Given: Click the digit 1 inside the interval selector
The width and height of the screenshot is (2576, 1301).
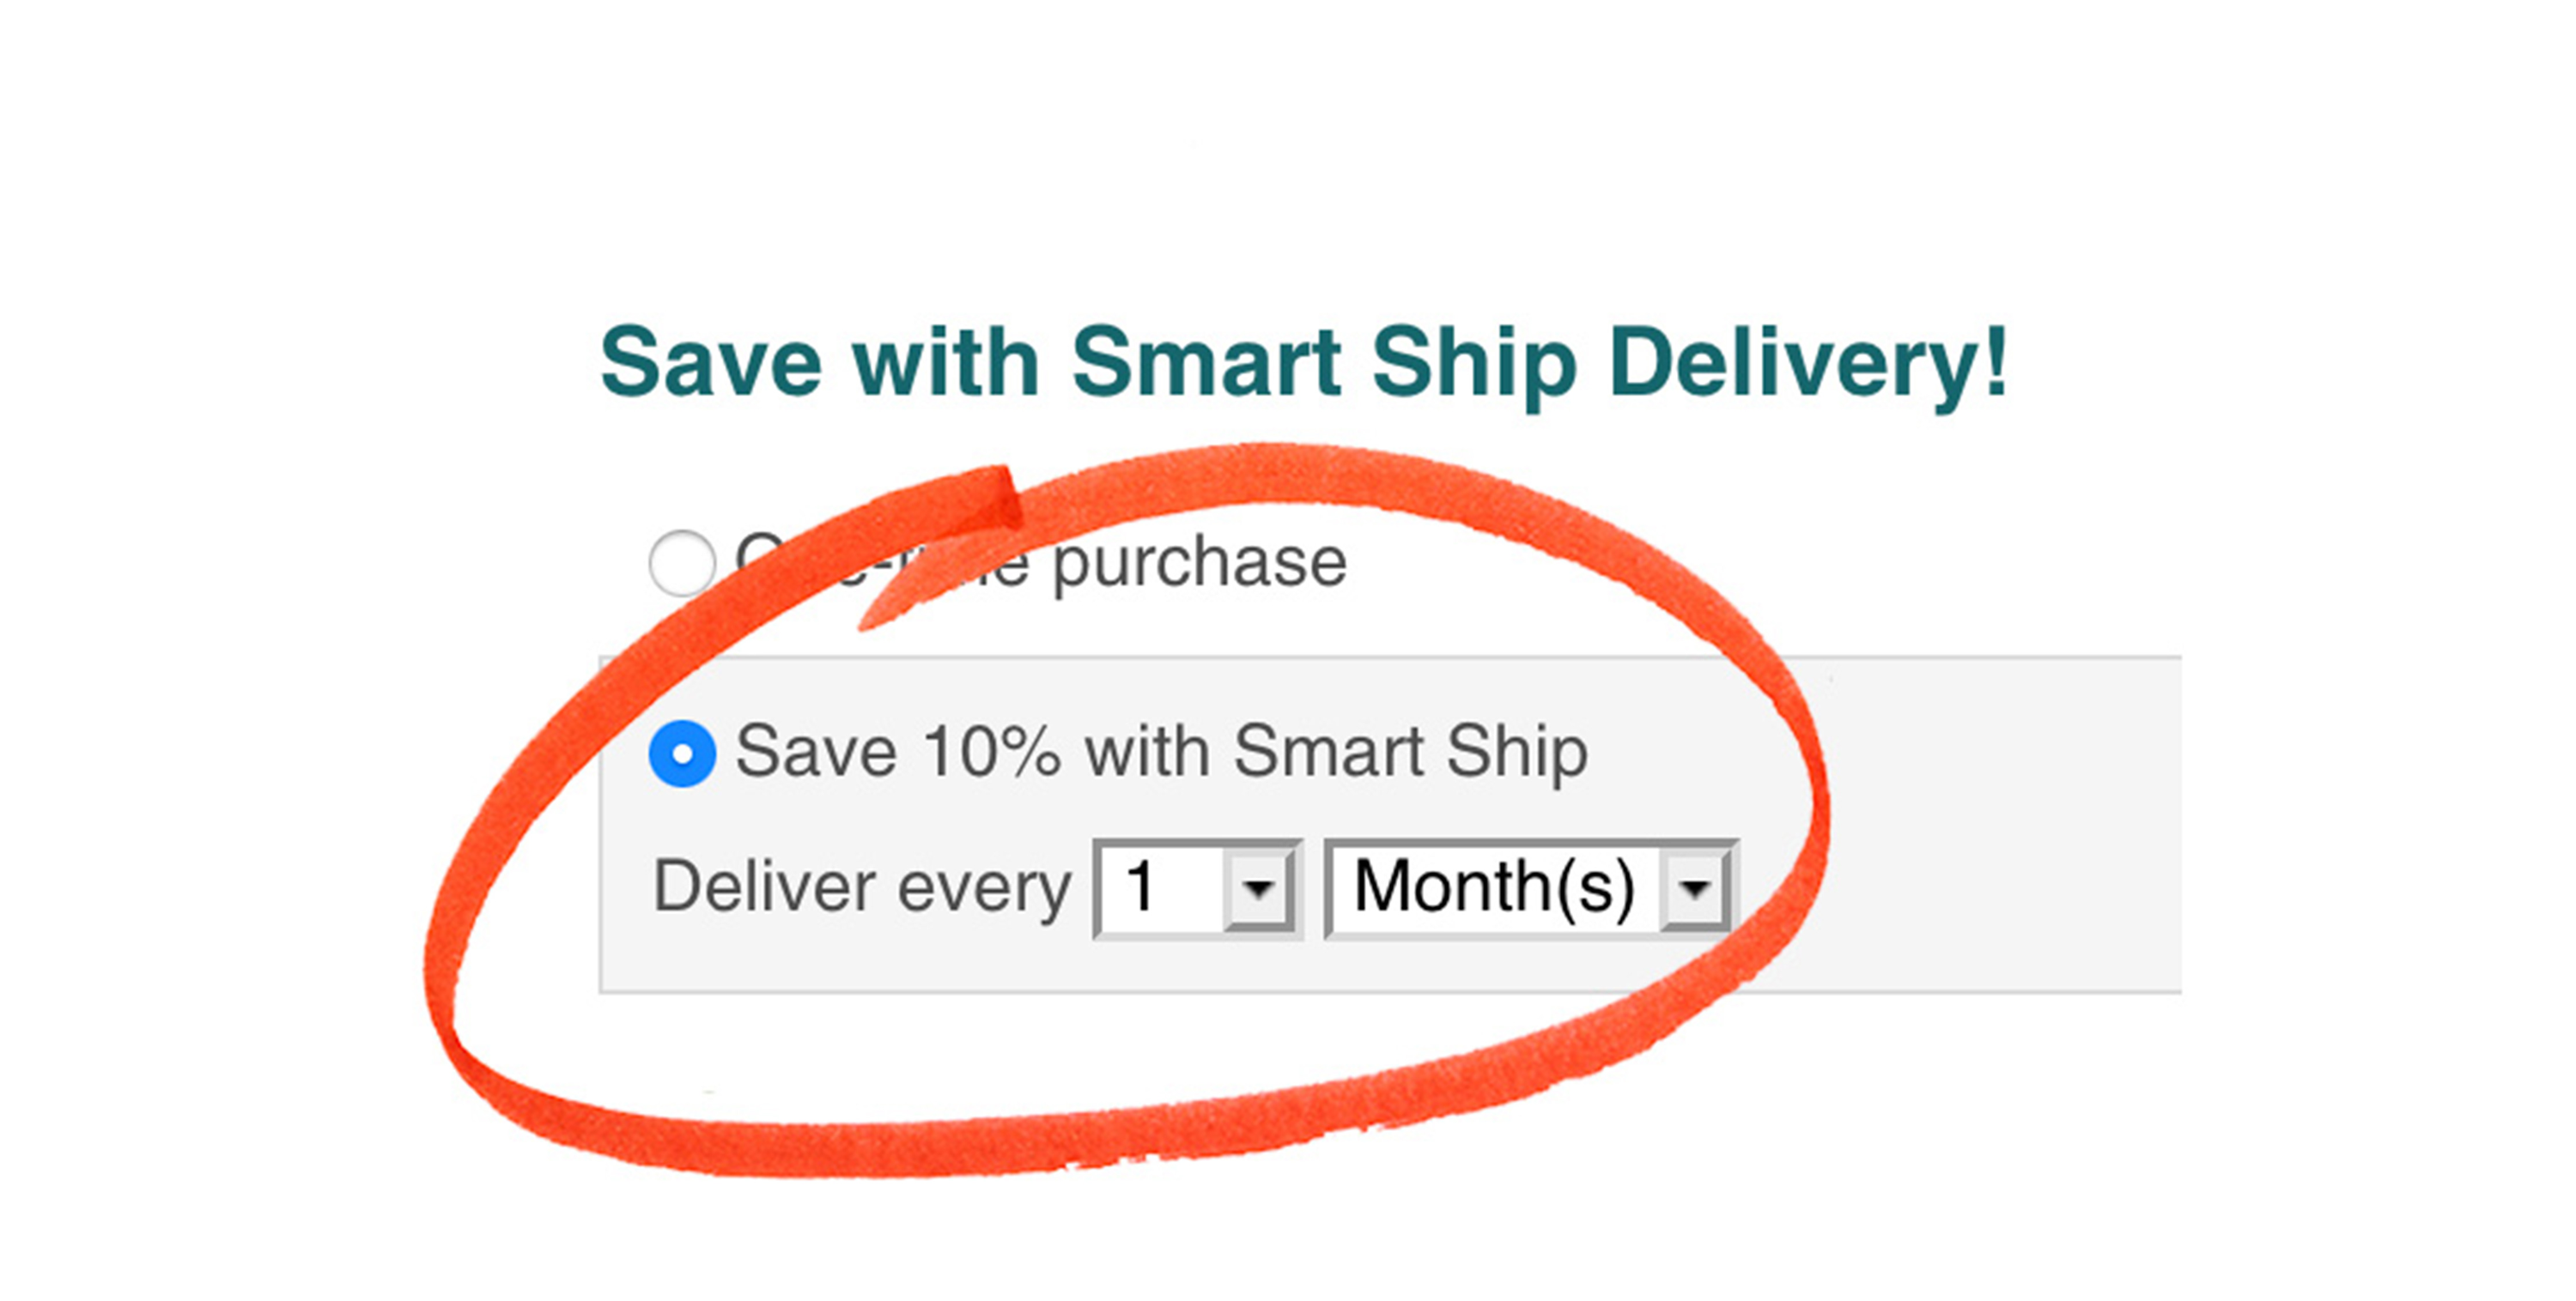Looking at the screenshot, I should (x=1140, y=887).
